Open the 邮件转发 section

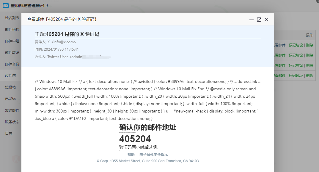(x=12, y=53)
